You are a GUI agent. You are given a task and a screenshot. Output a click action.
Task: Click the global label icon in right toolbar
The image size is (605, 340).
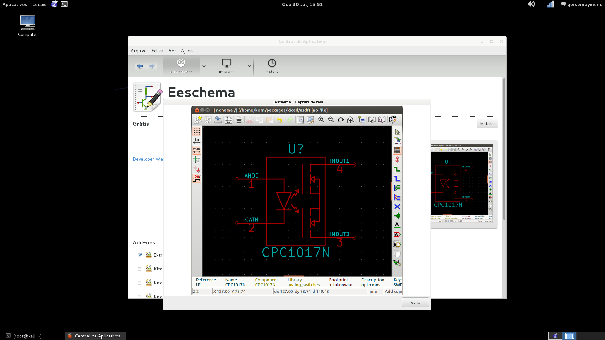[x=397, y=235]
